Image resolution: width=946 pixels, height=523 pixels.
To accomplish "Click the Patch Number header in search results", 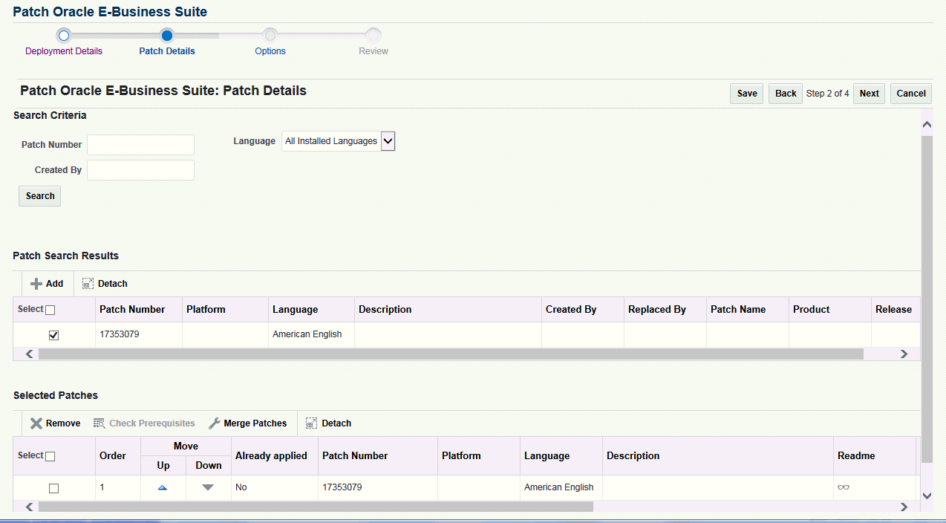I will click(x=132, y=310).
